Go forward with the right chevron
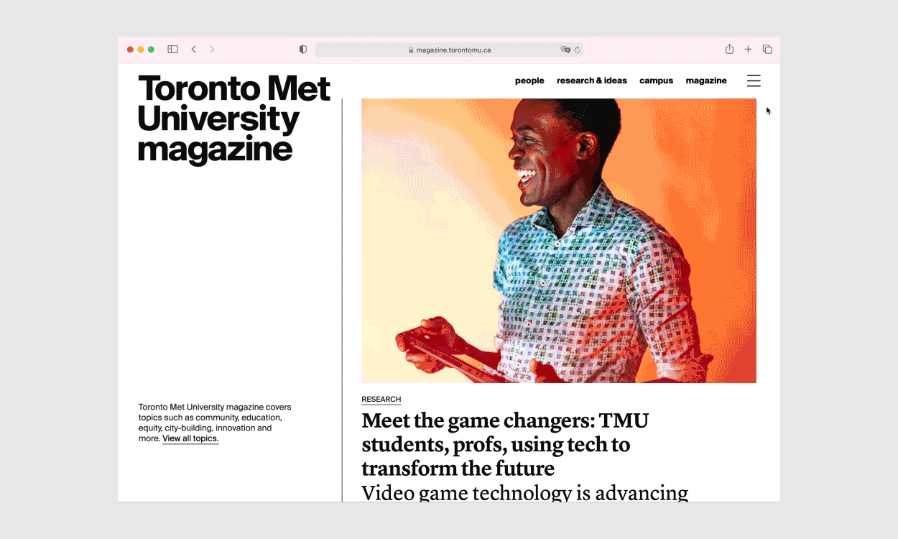Viewport: 898px width, 539px height. tap(212, 50)
